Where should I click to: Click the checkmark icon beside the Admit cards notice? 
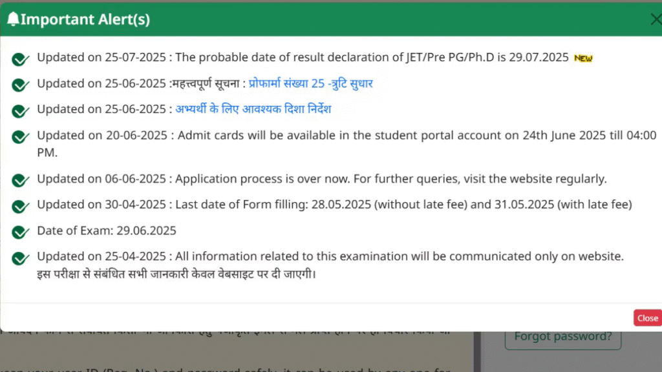[20, 137]
